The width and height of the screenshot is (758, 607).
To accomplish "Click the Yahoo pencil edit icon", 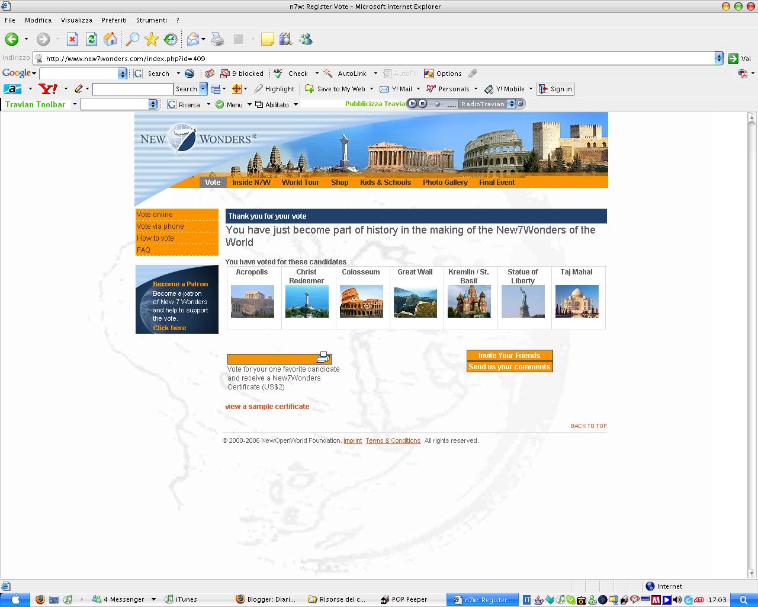I will 79,89.
